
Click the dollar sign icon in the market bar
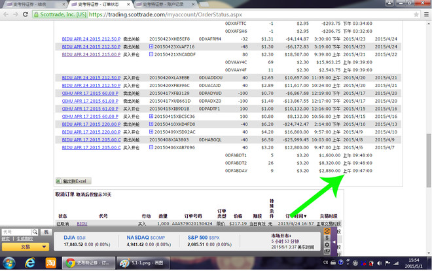327,238
